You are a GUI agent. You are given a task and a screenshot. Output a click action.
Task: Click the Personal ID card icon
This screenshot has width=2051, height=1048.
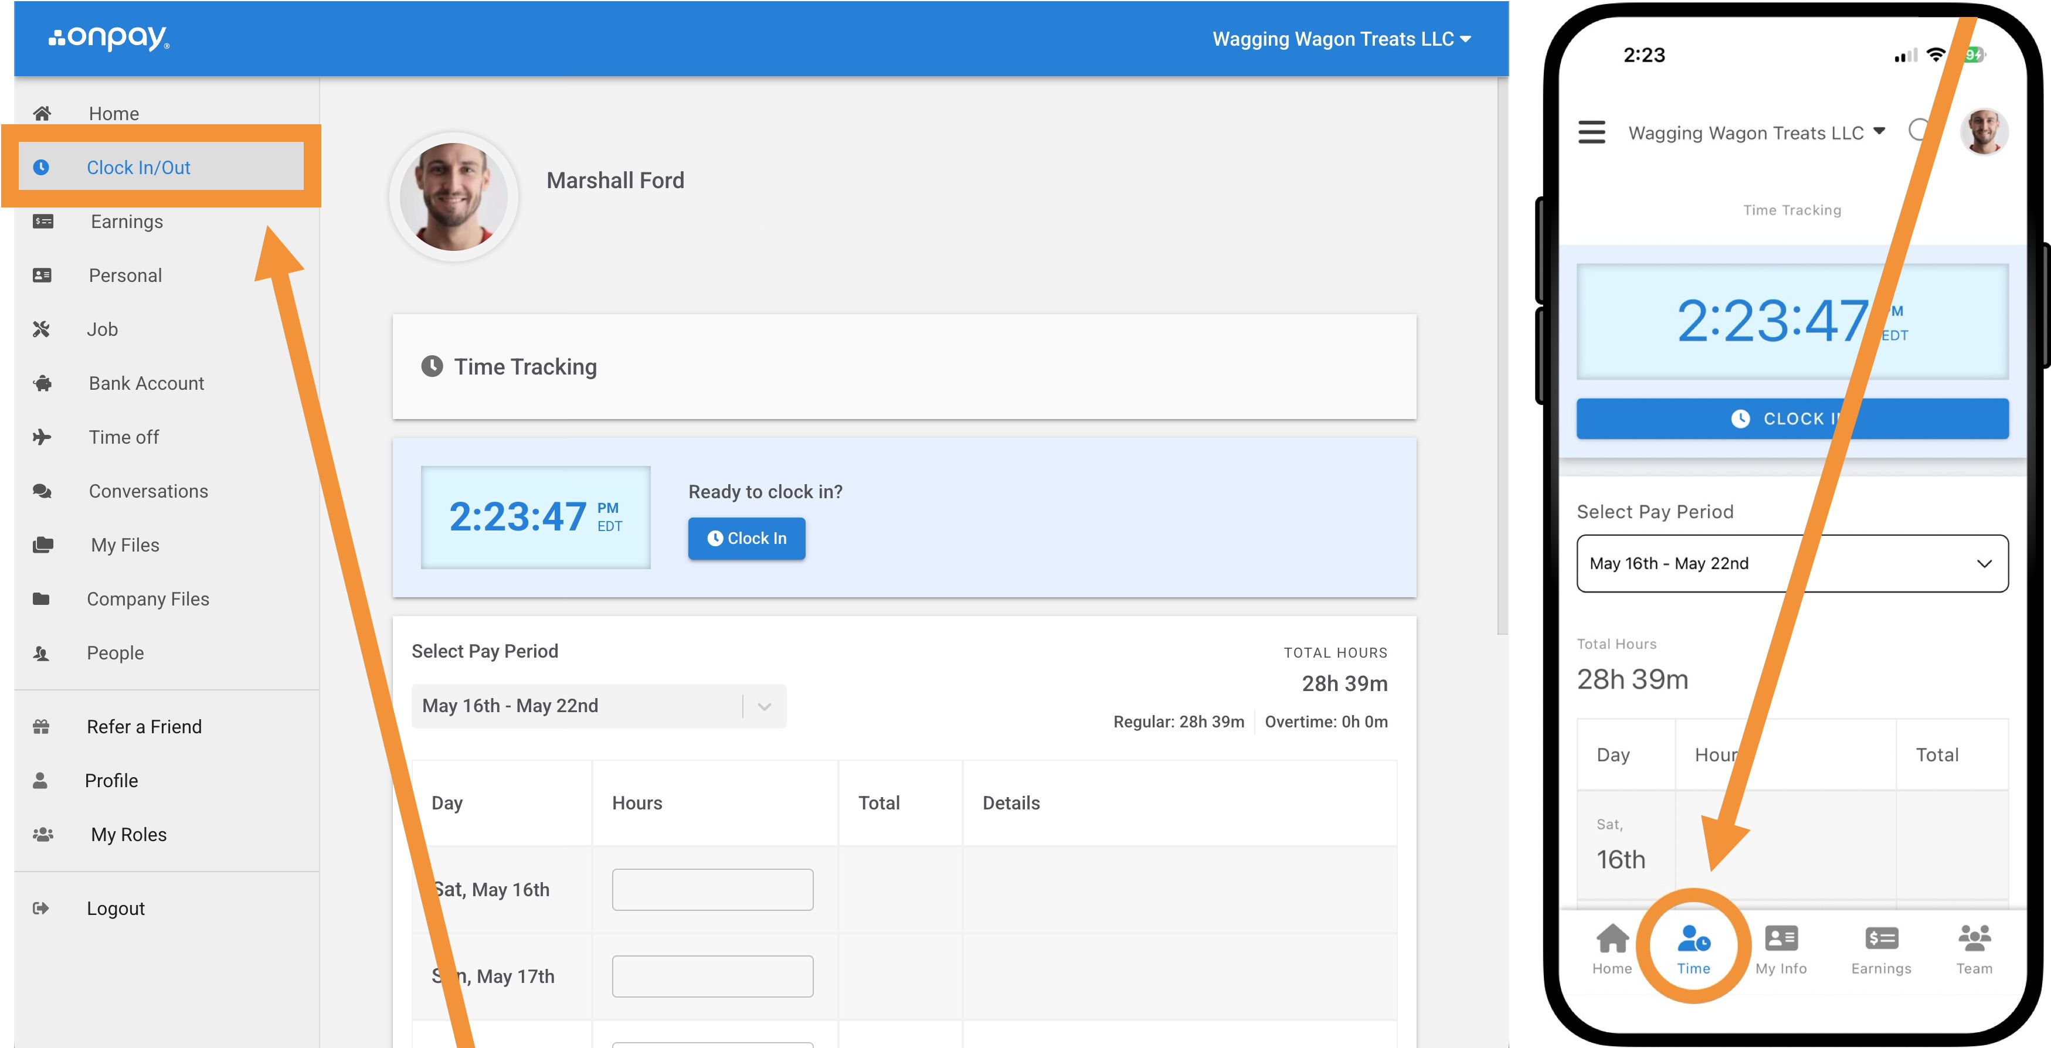[42, 275]
